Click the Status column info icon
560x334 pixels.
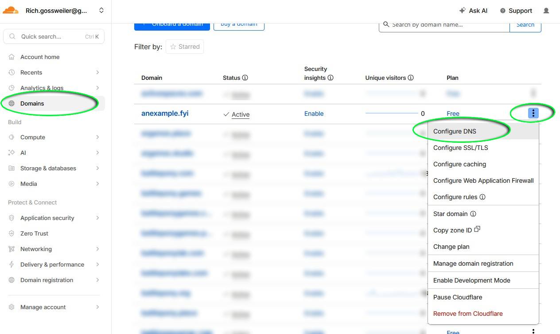pyautogui.click(x=245, y=78)
